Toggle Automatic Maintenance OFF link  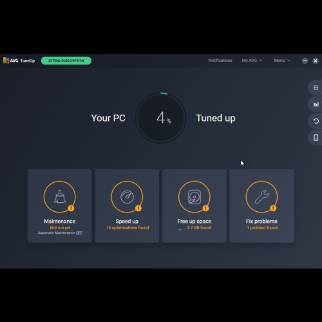(79, 232)
